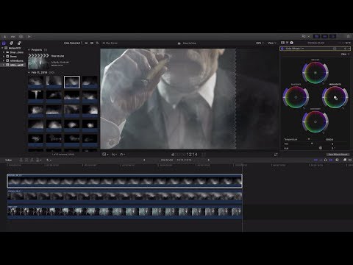Image resolution: width=353 pixels, height=265 pixels.
Task: Toggle the Color Wheels effect checkbox
Action: 282,49
